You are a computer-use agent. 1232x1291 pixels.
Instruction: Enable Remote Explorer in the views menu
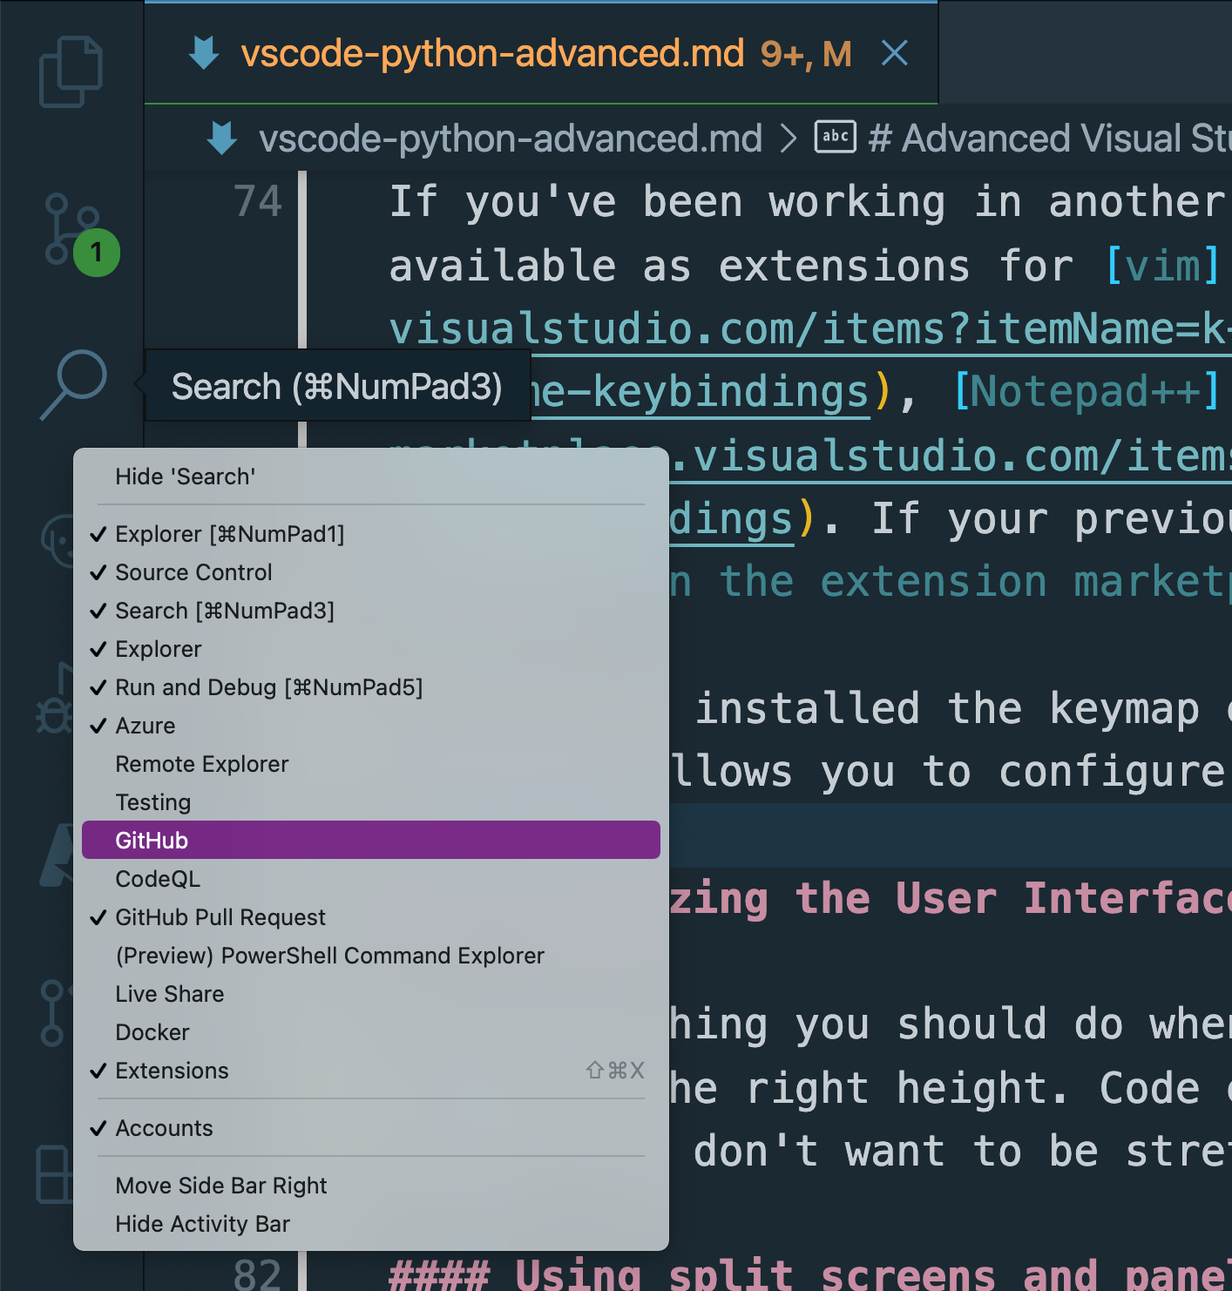pyautogui.click(x=201, y=764)
